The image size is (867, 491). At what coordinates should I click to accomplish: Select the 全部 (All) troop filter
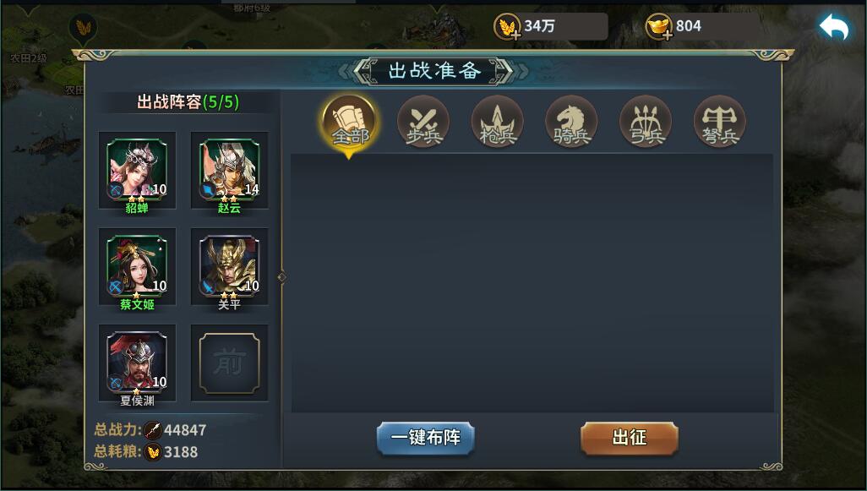click(349, 123)
